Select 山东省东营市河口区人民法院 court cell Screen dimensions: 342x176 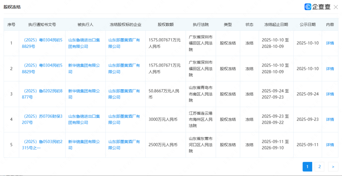click(x=201, y=145)
